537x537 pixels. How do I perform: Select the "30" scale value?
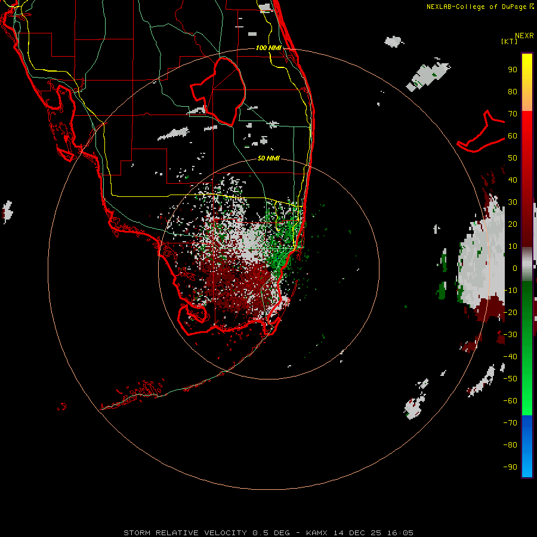coord(513,202)
